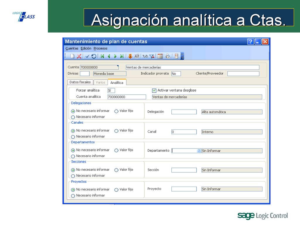Viewport: 300px width, 225px height.
Task: Go to next record arrow
Action: pos(115,56)
